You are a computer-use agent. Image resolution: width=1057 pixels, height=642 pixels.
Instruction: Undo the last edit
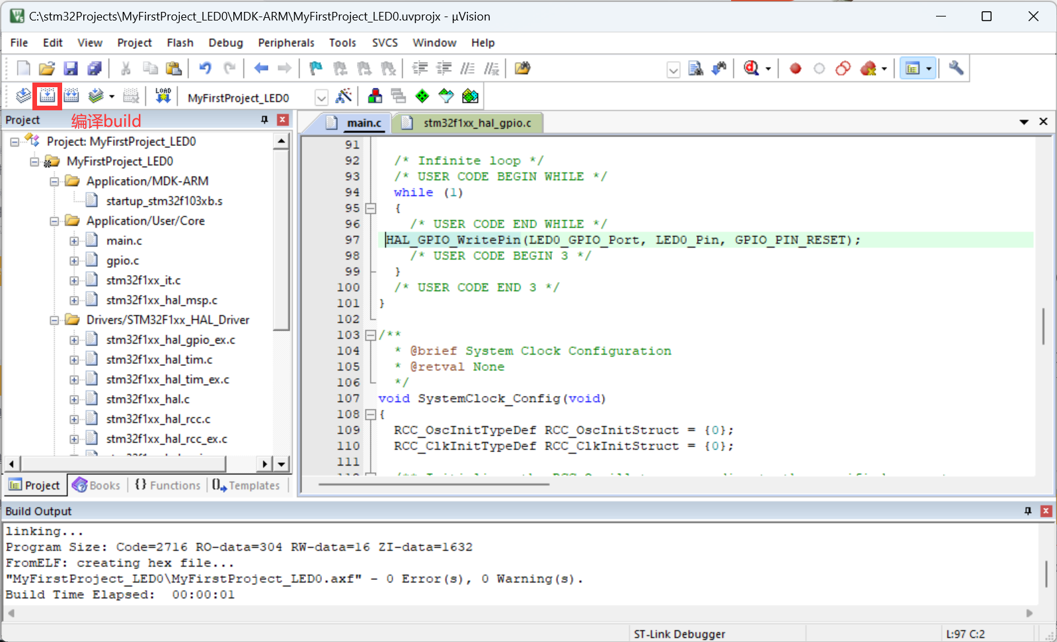click(x=205, y=68)
